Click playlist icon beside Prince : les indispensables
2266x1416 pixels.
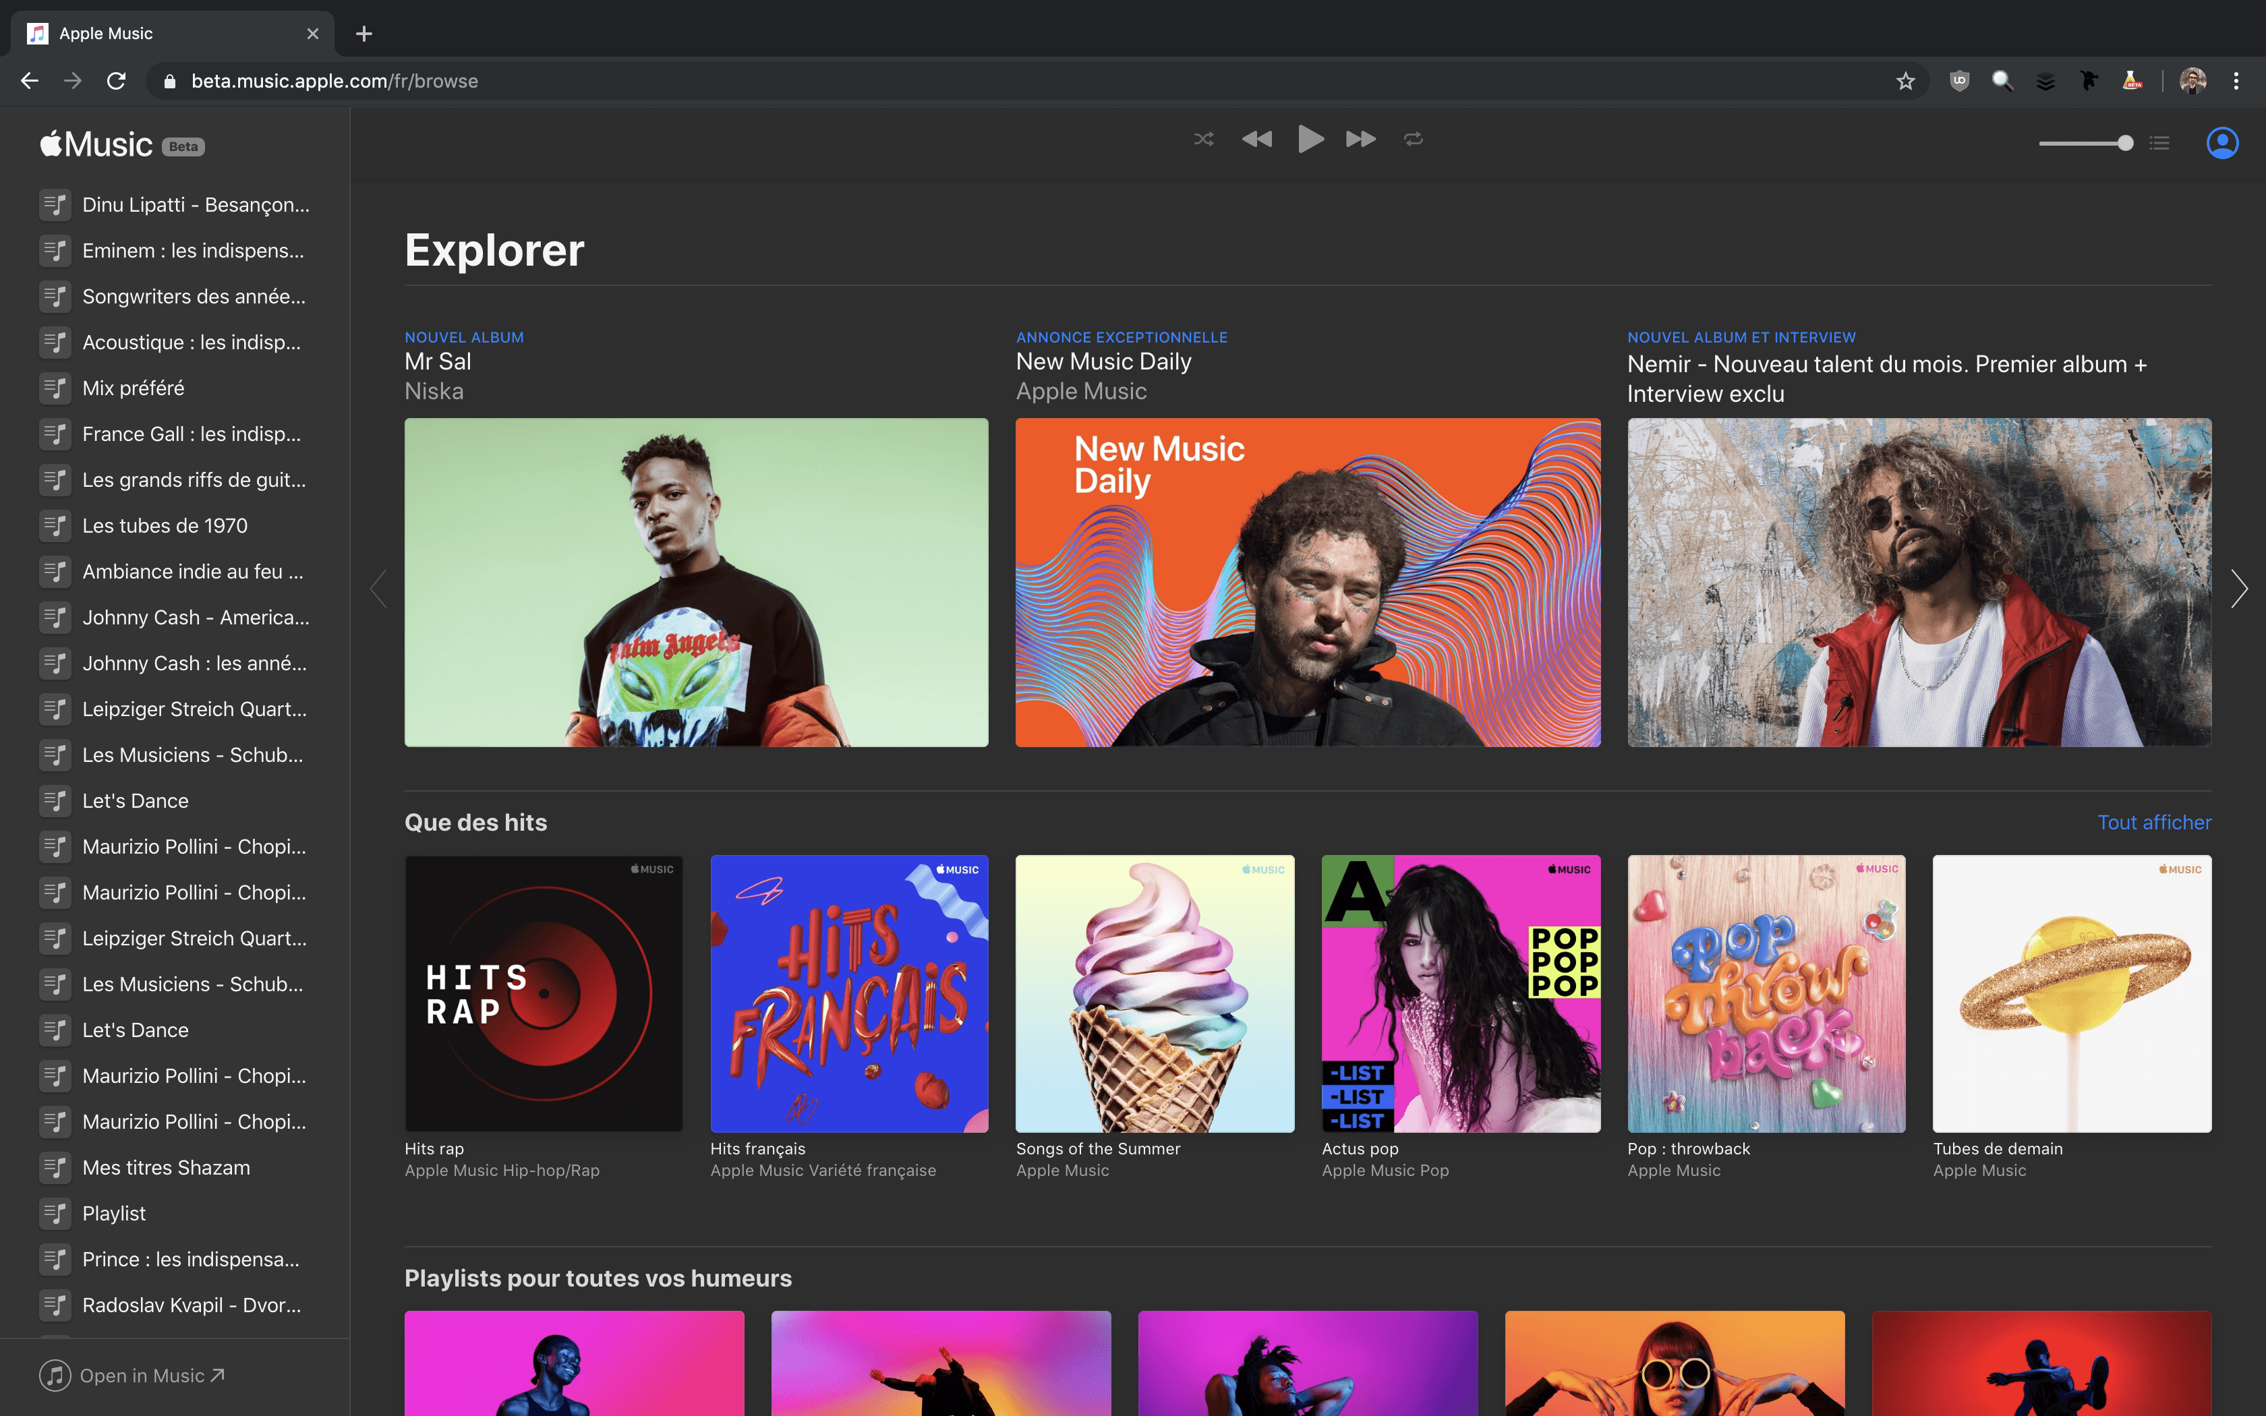click(55, 1260)
